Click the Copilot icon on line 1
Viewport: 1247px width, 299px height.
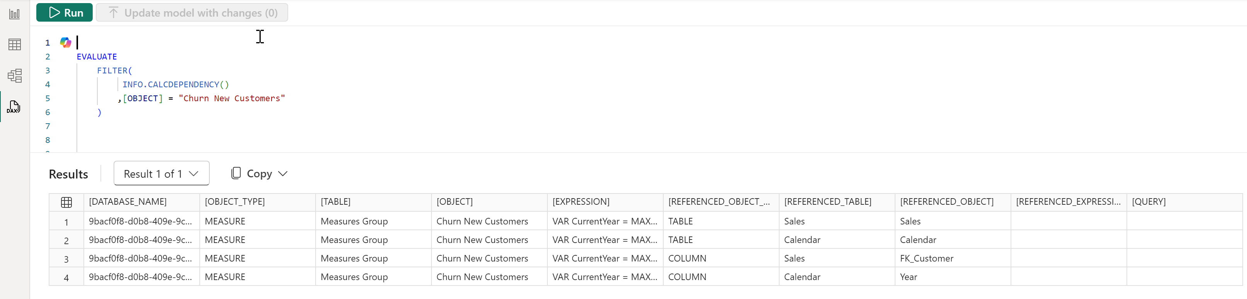tap(65, 42)
